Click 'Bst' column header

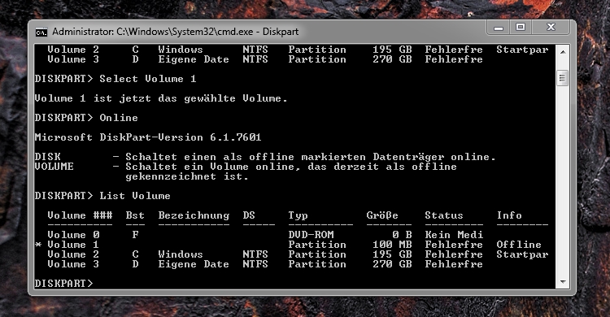(135, 215)
